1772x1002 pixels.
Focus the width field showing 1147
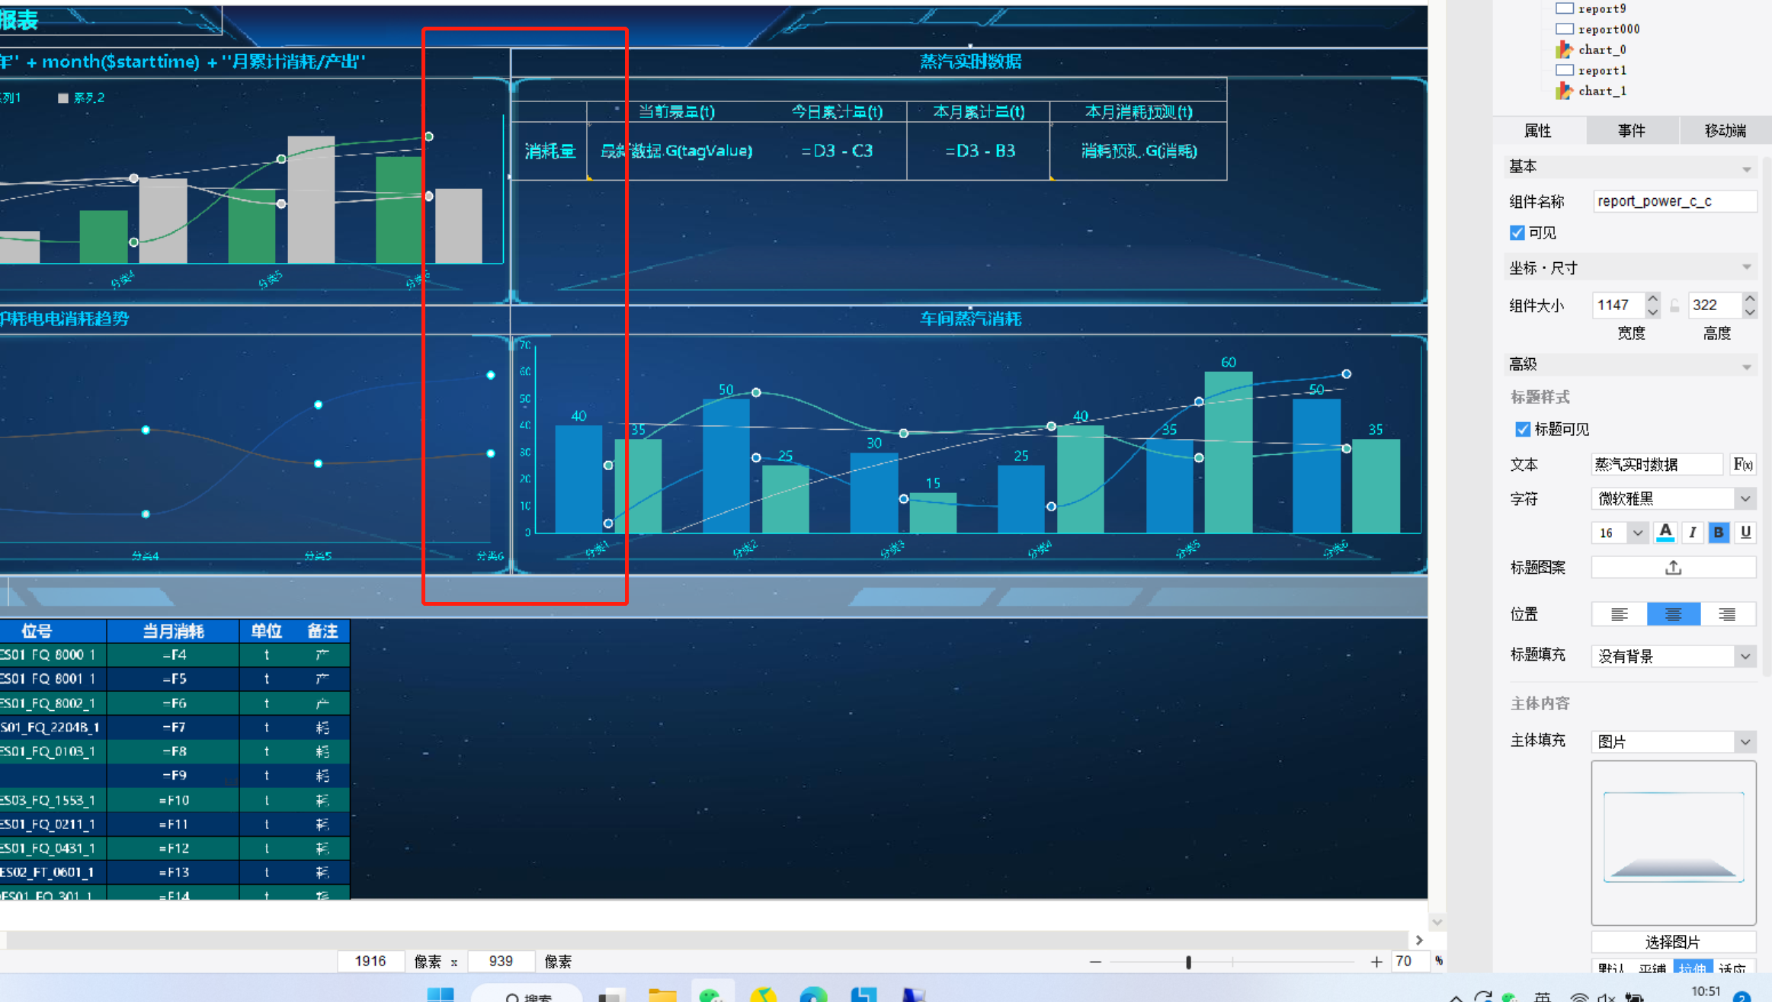(x=1618, y=305)
